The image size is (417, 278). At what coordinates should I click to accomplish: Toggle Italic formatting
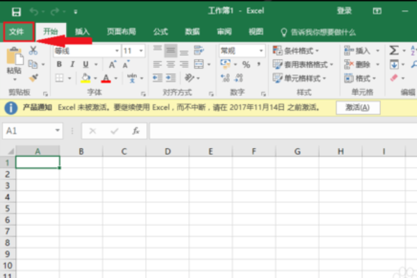[x=72, y=64]
